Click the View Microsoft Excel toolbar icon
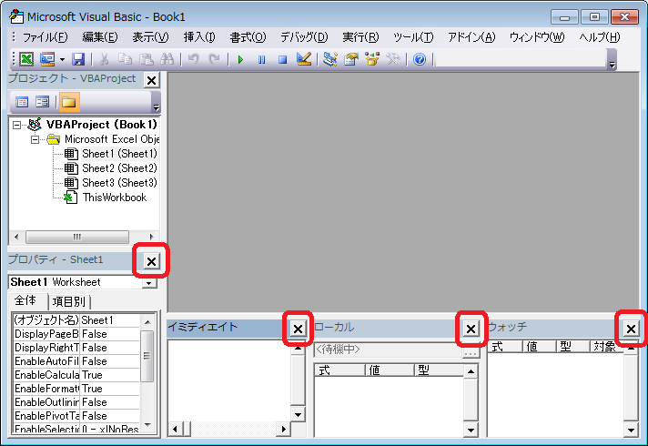Image resolution: width=648 pixels, height=446 pixels. [26, 59]
